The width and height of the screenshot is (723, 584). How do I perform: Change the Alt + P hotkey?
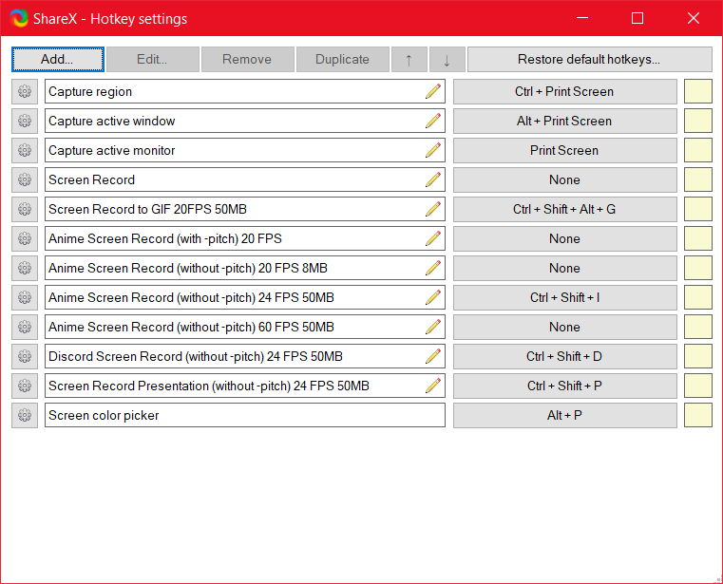[x=565, y=415]
